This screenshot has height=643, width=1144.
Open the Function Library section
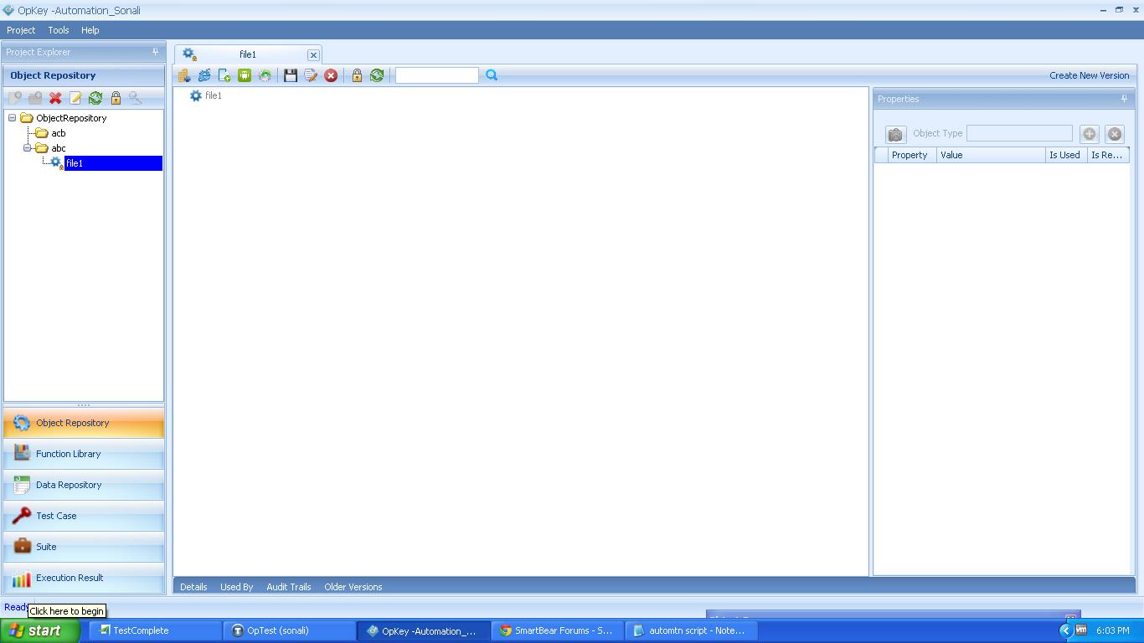click(x=69, y=454)
